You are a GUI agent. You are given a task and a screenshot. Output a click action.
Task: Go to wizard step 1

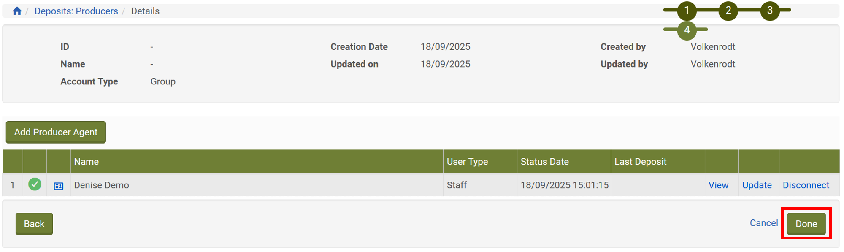click(x=687, y=11)
